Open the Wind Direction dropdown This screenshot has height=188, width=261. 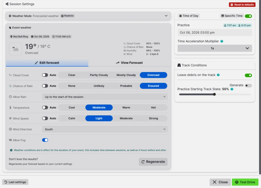click(105, 129)
